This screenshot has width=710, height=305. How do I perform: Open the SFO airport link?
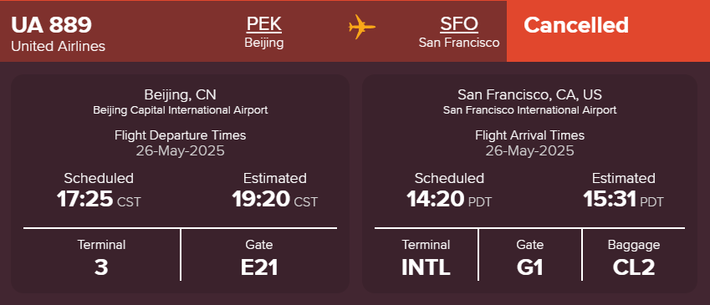459,24
